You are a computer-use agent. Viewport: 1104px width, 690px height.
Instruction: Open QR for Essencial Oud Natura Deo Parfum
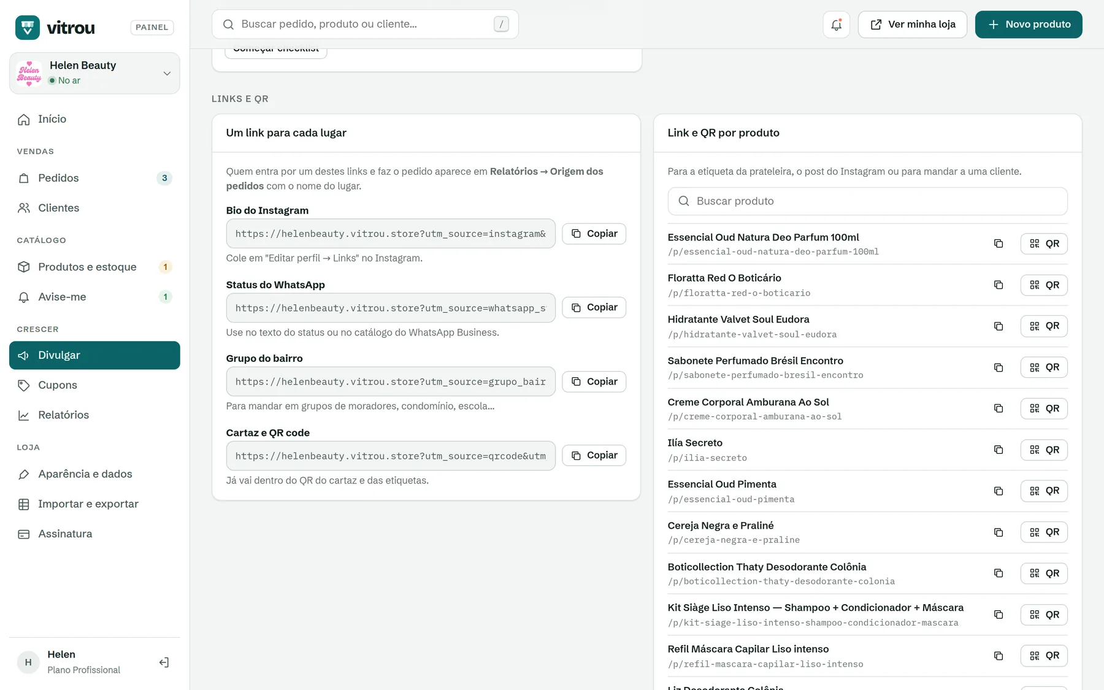1044,243
